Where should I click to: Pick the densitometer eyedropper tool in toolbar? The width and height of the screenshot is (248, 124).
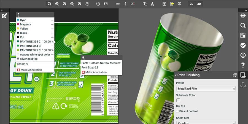click(125, 4)
